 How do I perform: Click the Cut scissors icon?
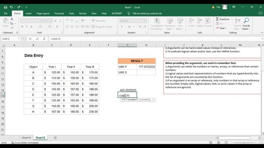pos(12,19)
